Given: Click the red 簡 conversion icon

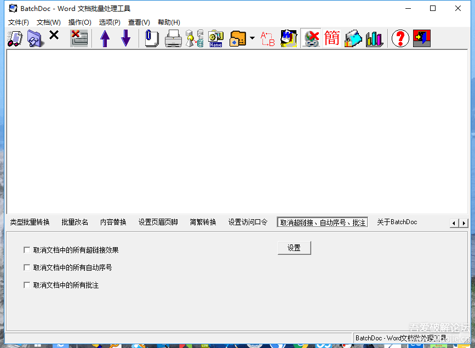Looking at the screenshot, I should click(x=332, y=38).
